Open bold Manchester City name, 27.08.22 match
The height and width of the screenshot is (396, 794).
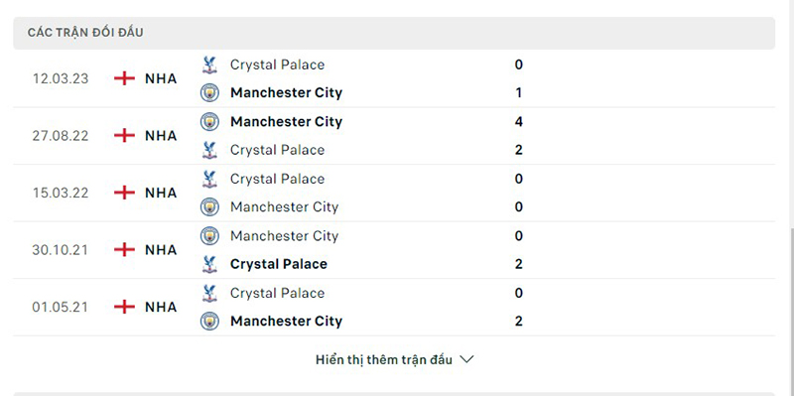point(286,121)
